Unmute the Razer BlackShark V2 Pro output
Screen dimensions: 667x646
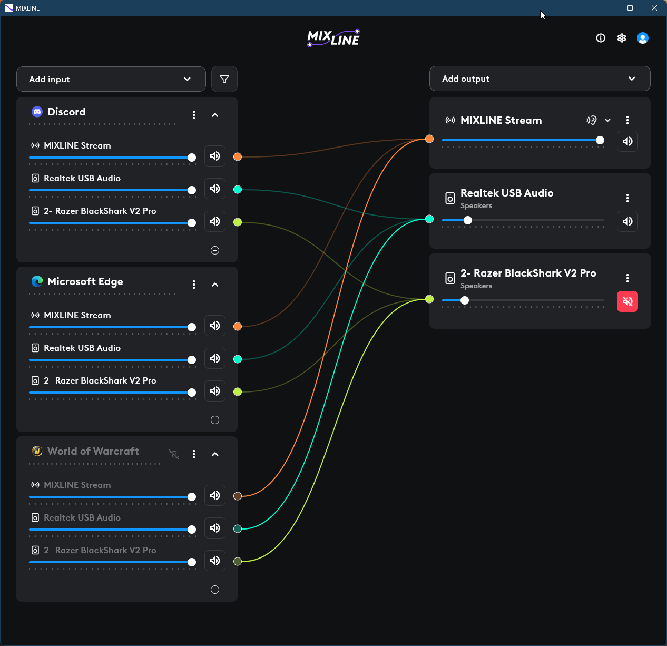coord(627,301)
